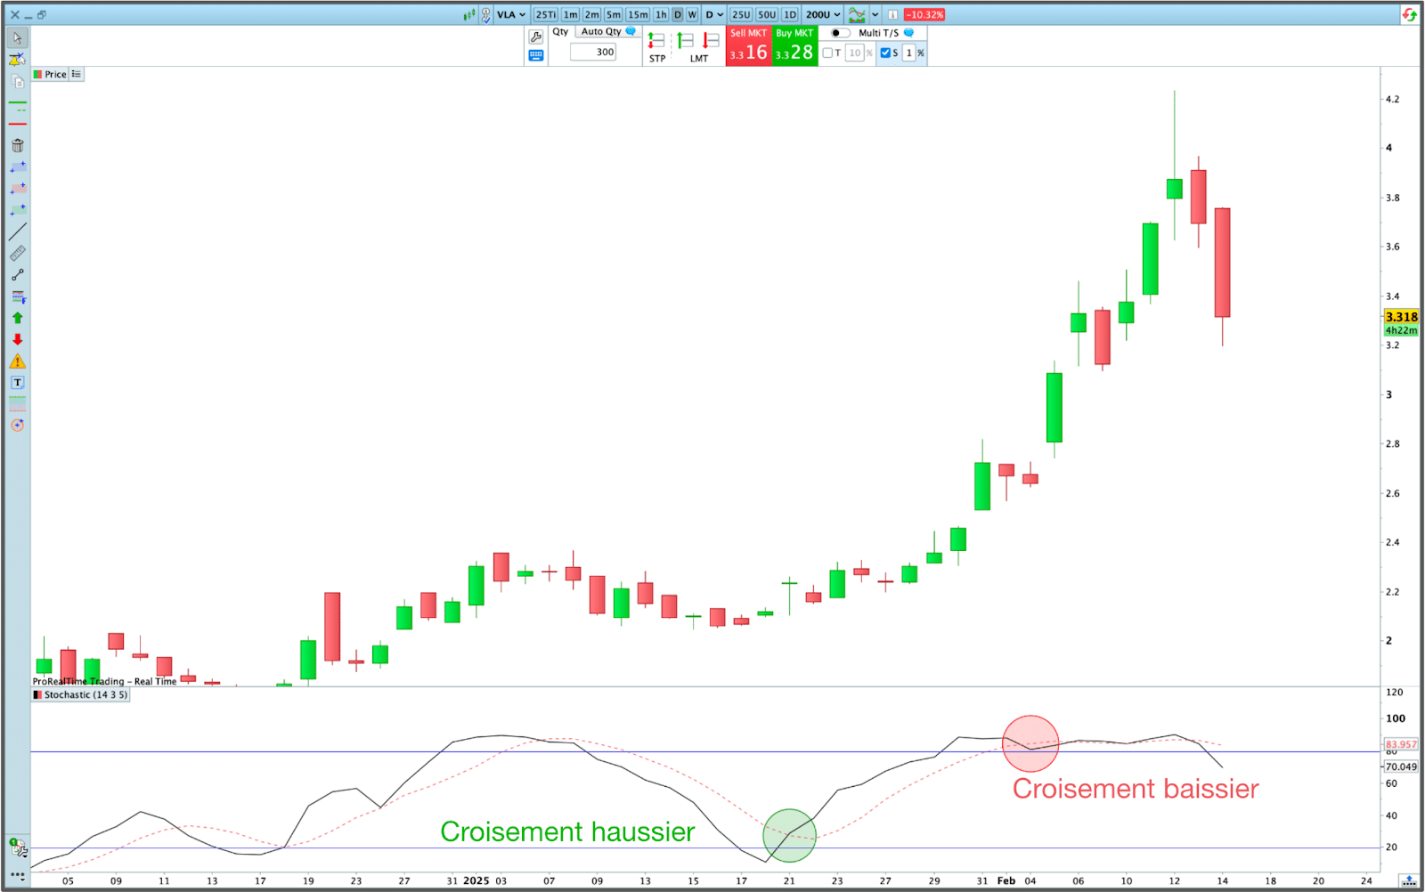Open the D timeframe dropdown

point(714,15)
